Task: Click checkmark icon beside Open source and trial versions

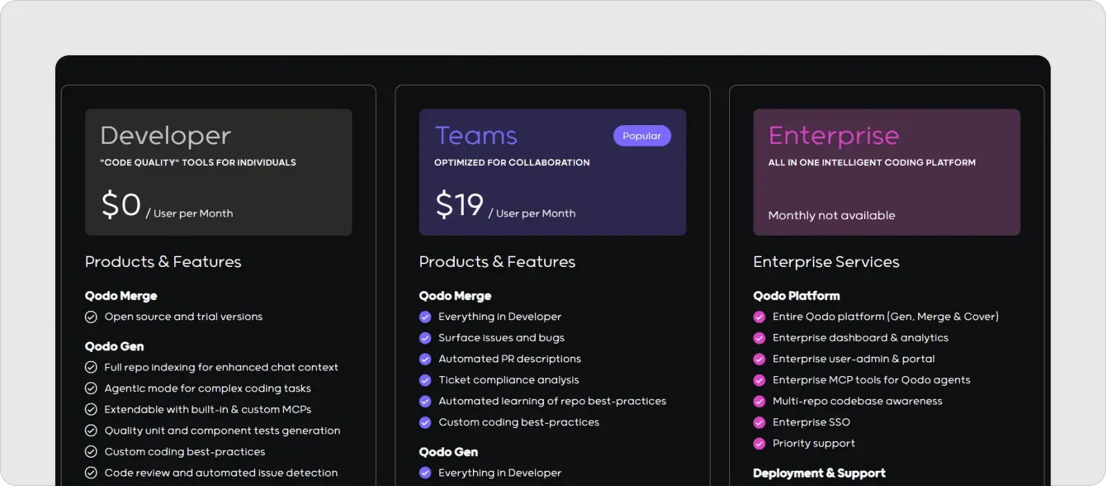Action: pos(91,317)
